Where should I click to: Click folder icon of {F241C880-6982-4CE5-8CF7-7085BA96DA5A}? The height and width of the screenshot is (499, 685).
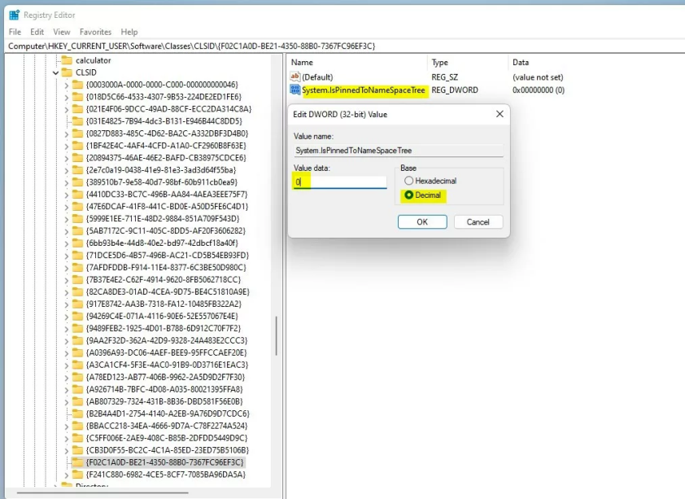[x=77, y=474]
